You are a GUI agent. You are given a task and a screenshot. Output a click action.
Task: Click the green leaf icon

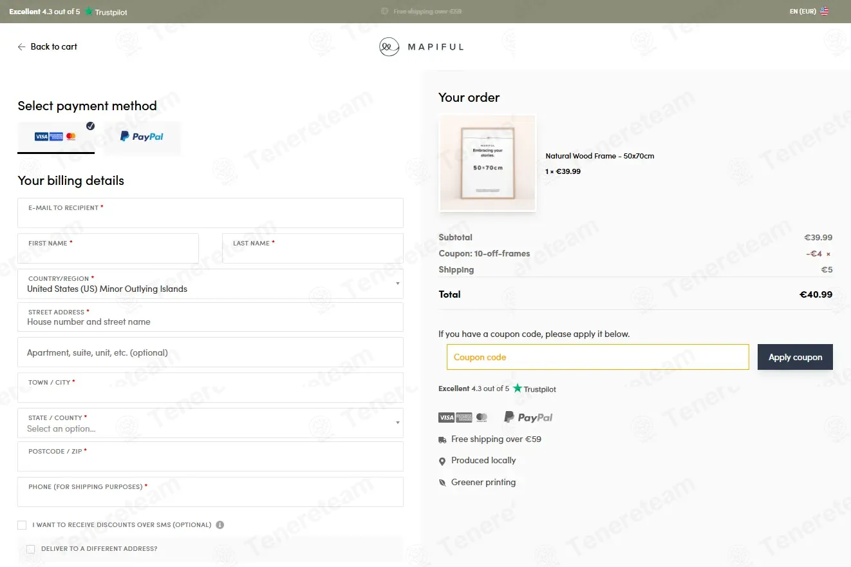(x=442, y=483)
